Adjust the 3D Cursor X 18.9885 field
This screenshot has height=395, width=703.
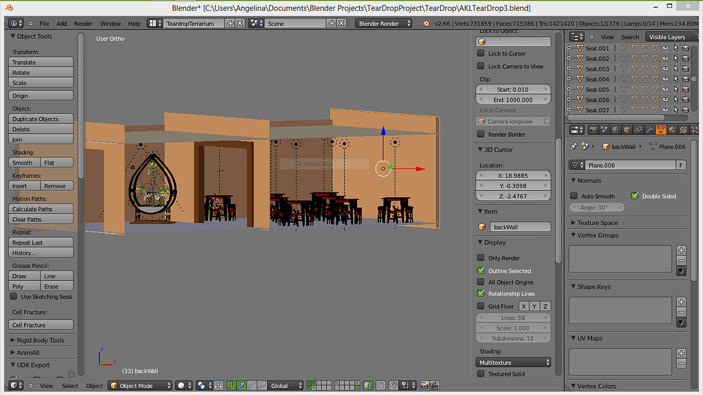[x=514, y=175]
